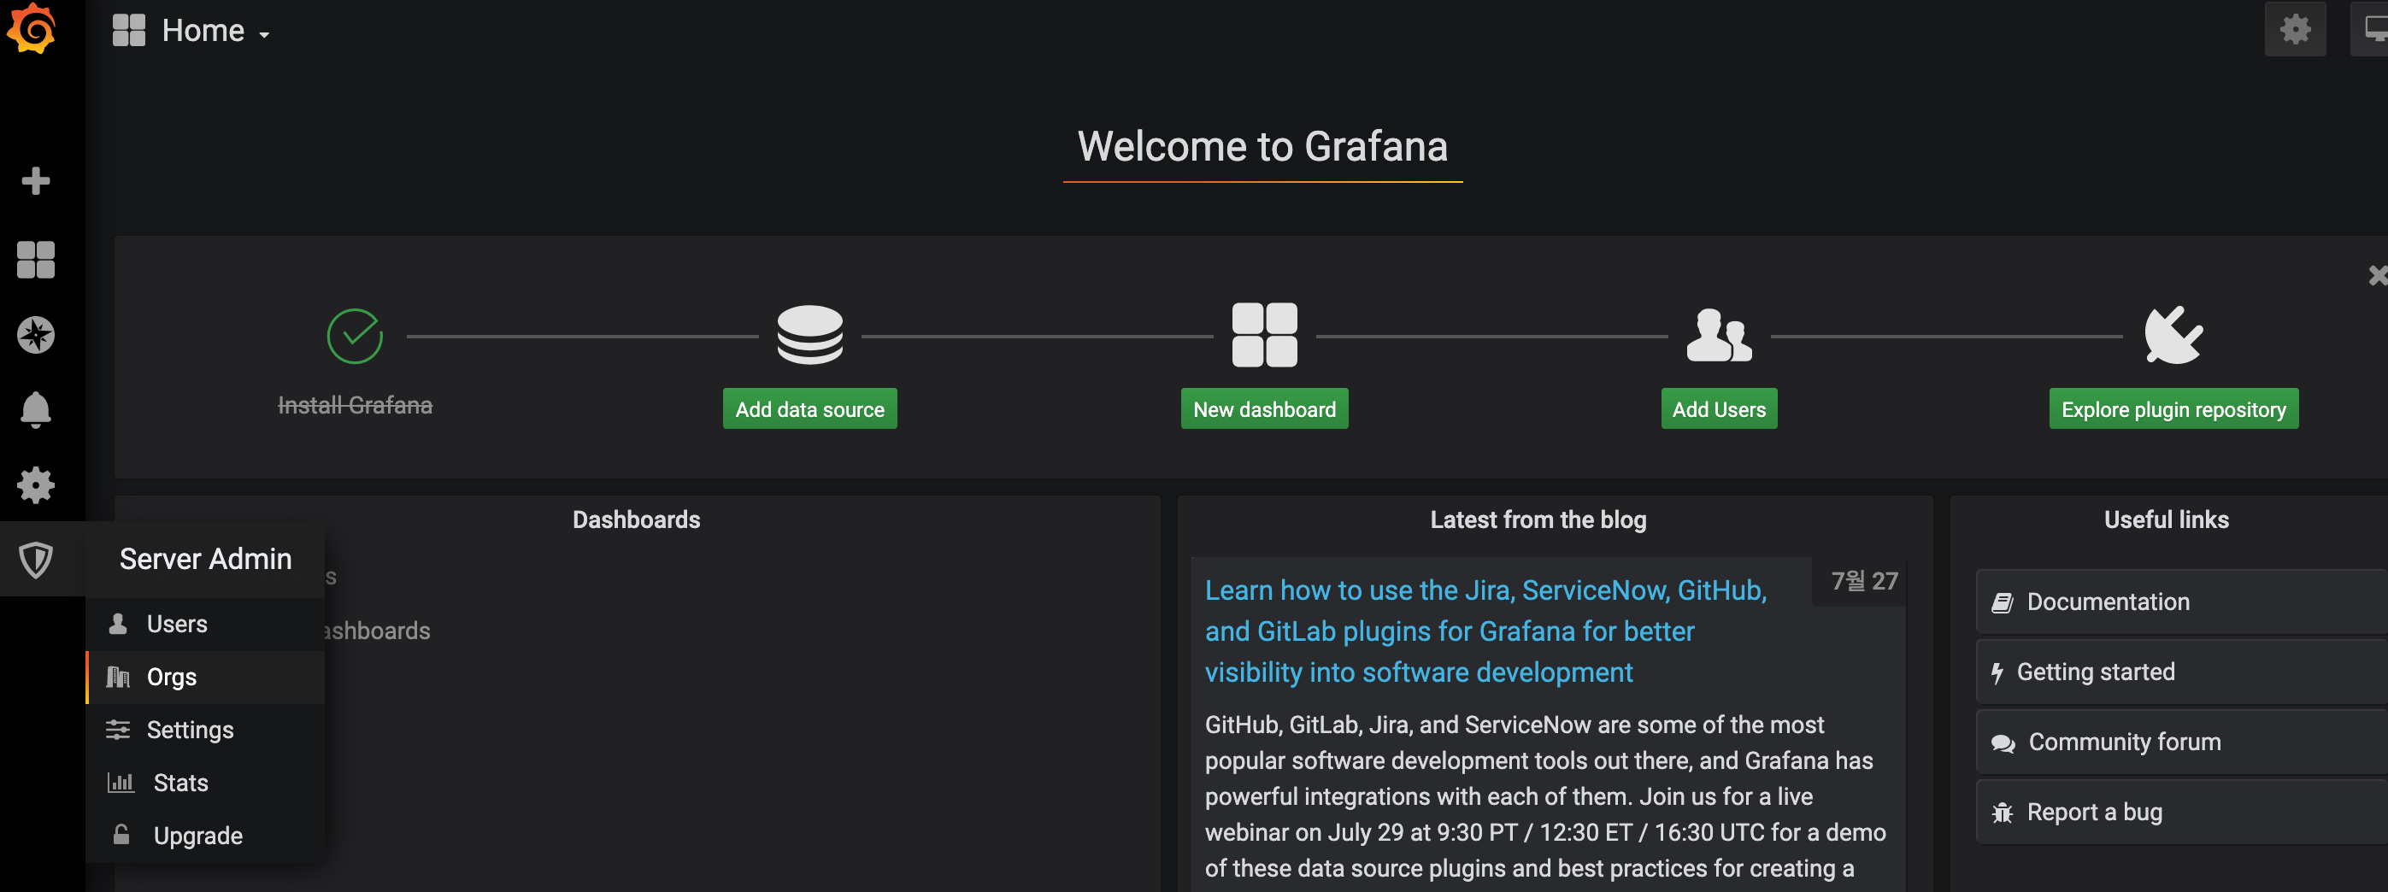Open the Documentation link
The height and width of the screenshot is (892, 2388).
pyautogui.click(x=2181, y=602)
